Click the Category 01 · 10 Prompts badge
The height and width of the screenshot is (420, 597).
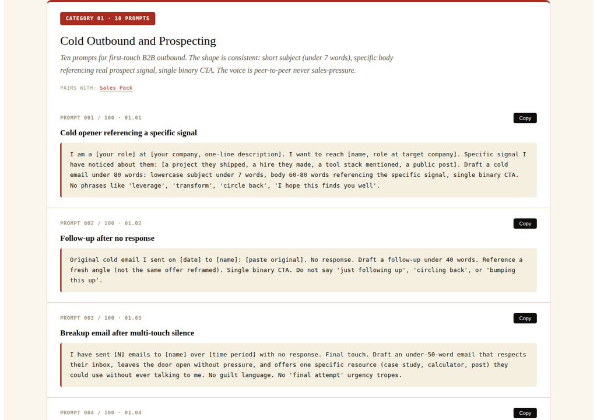pyautogui.click(x=107, y=18)
